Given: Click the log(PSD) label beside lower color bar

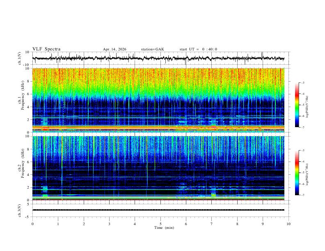Looking at the screenshot, I should [x=307, y=175].
